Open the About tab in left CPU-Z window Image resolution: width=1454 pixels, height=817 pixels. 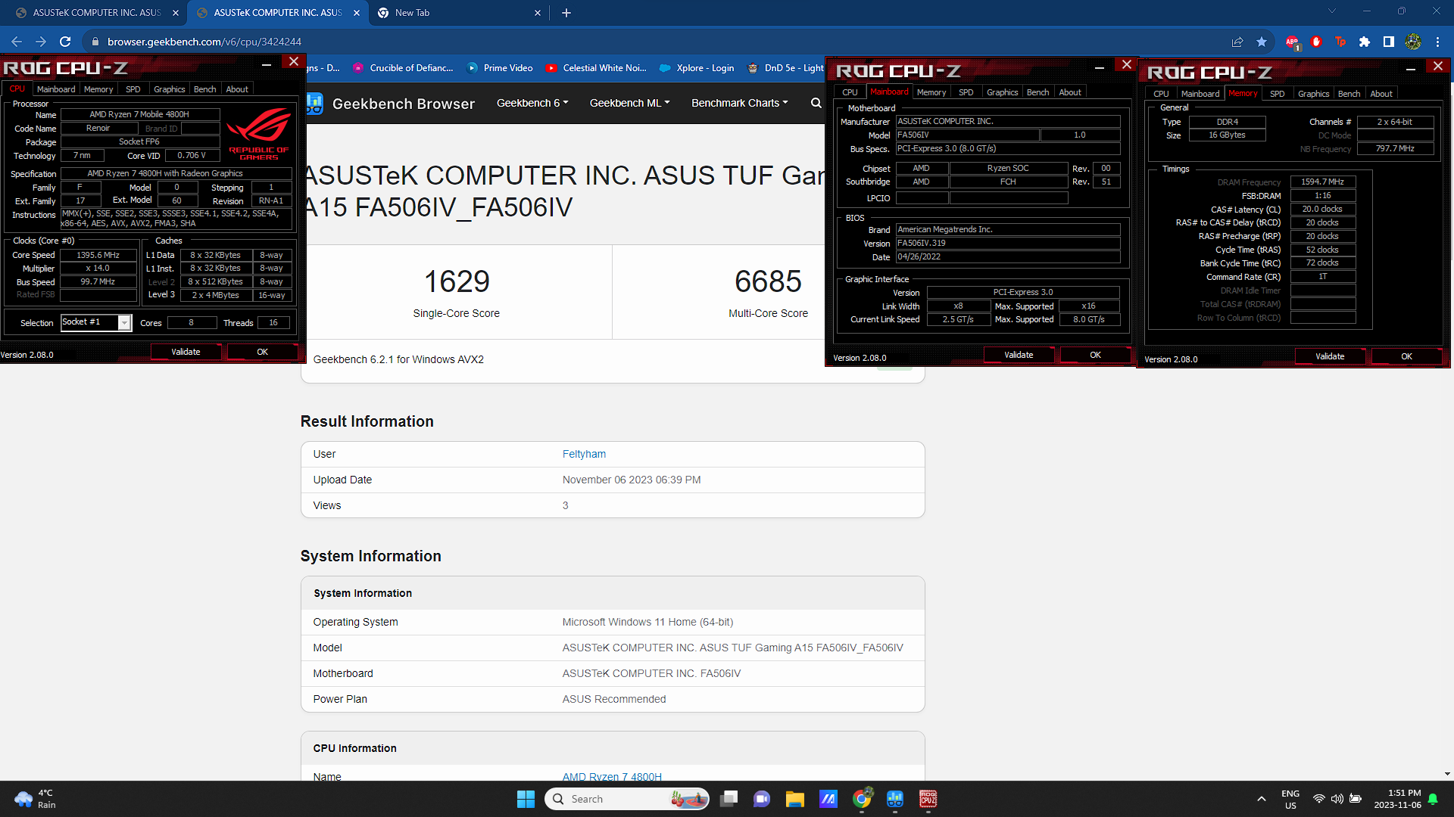[237, 89]
